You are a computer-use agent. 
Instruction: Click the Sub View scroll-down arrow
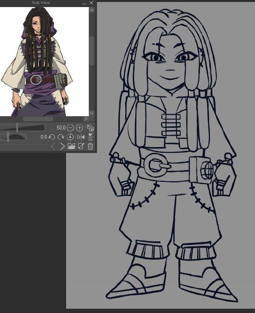point(92,113)
